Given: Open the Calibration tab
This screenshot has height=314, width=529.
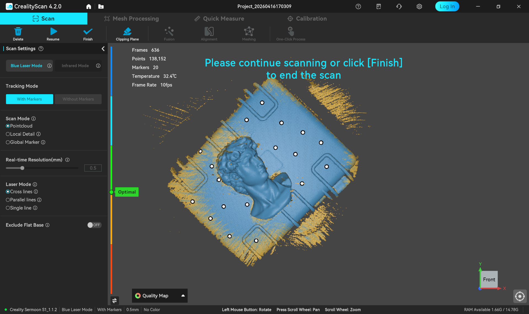Looking at the screenshot, I should coord(307,19).
